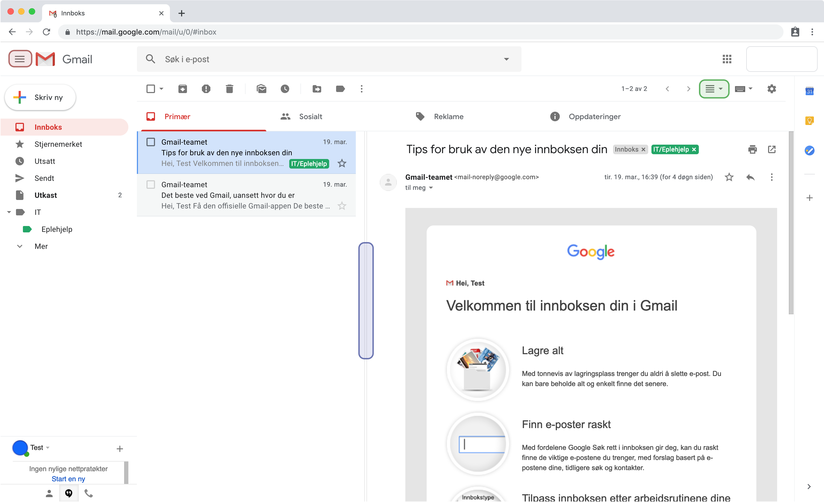Mark as read with envelope icon
Viewport: 824px width, 502px height.
click(262, 89)
